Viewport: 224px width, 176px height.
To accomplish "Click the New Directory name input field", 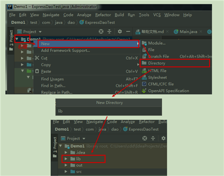I will pyautogui.click(x=109, y=111).
